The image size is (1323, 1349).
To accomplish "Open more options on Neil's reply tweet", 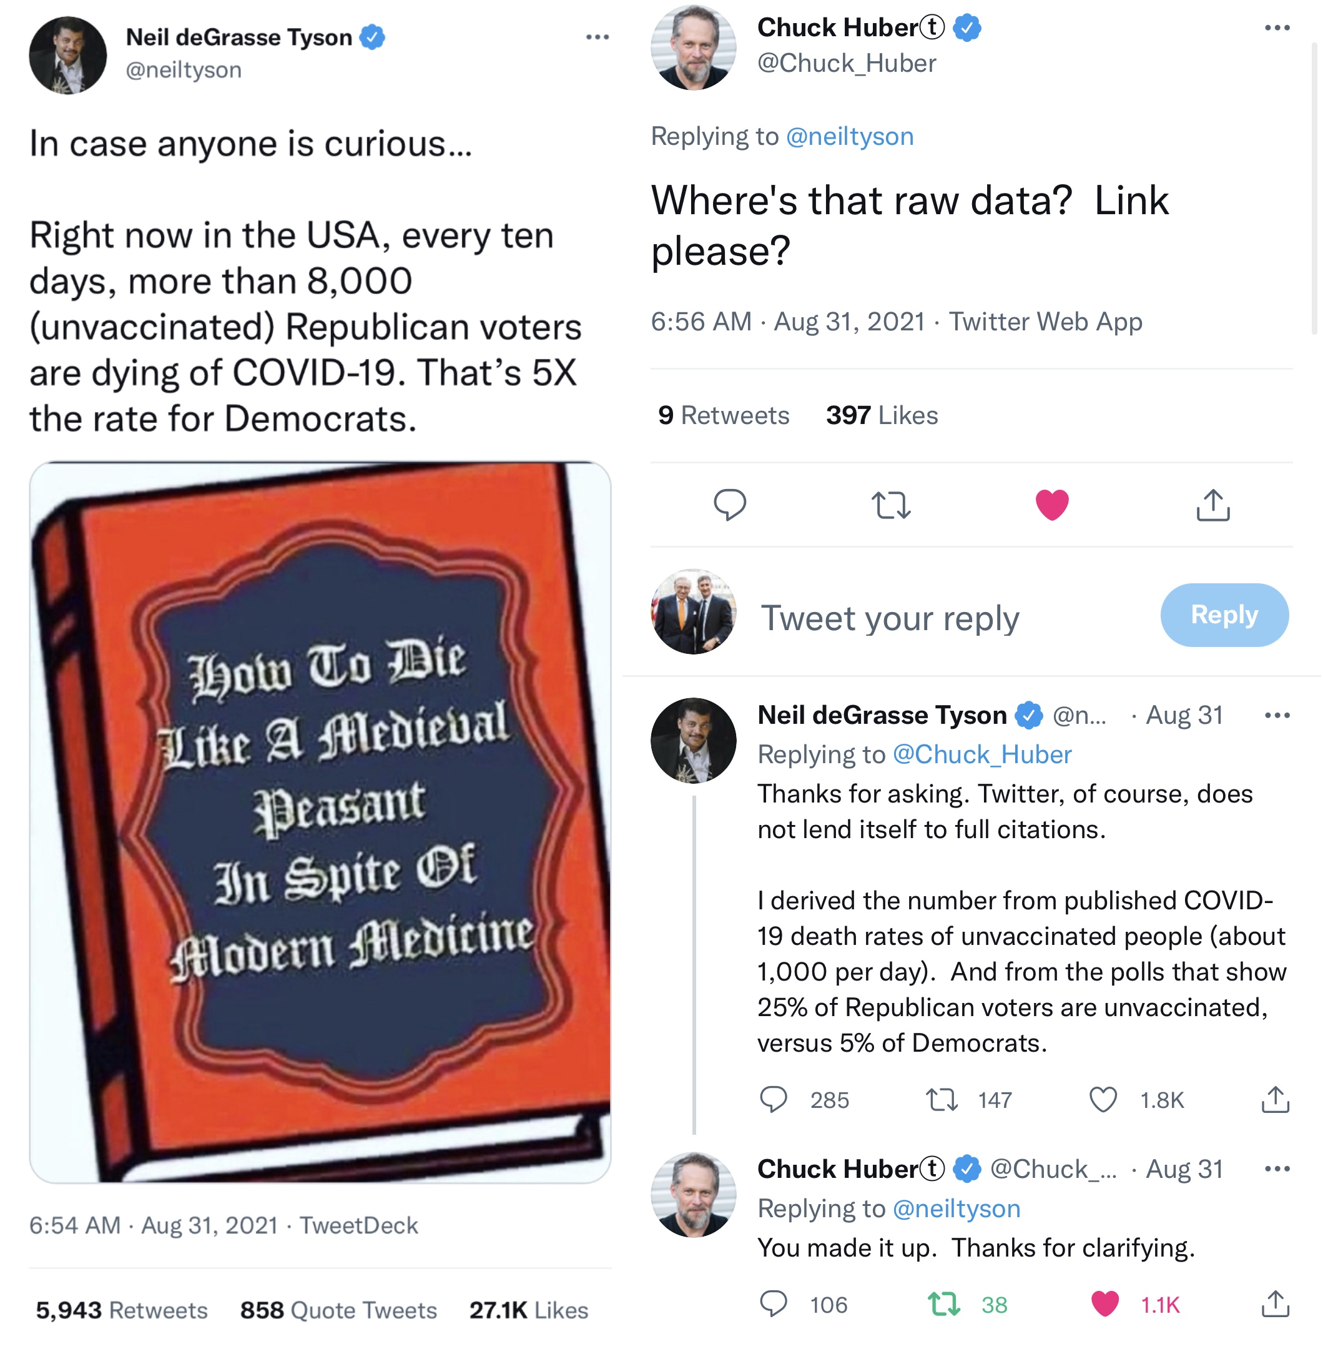I will (x=1277, y=716).
